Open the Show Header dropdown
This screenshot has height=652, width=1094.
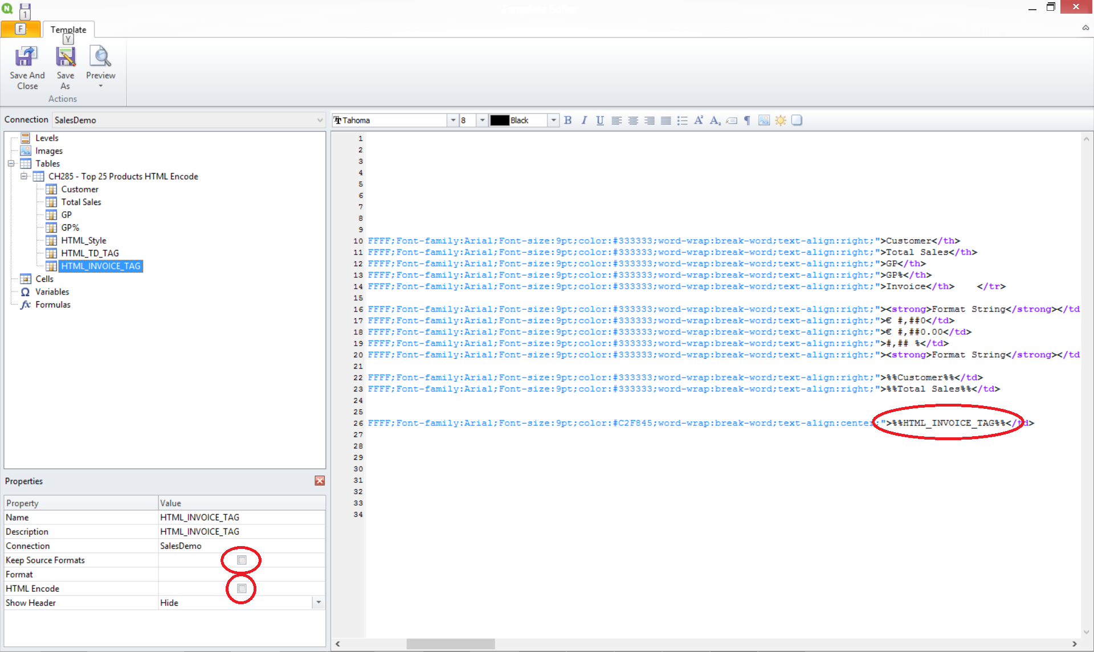click(319, 602)
